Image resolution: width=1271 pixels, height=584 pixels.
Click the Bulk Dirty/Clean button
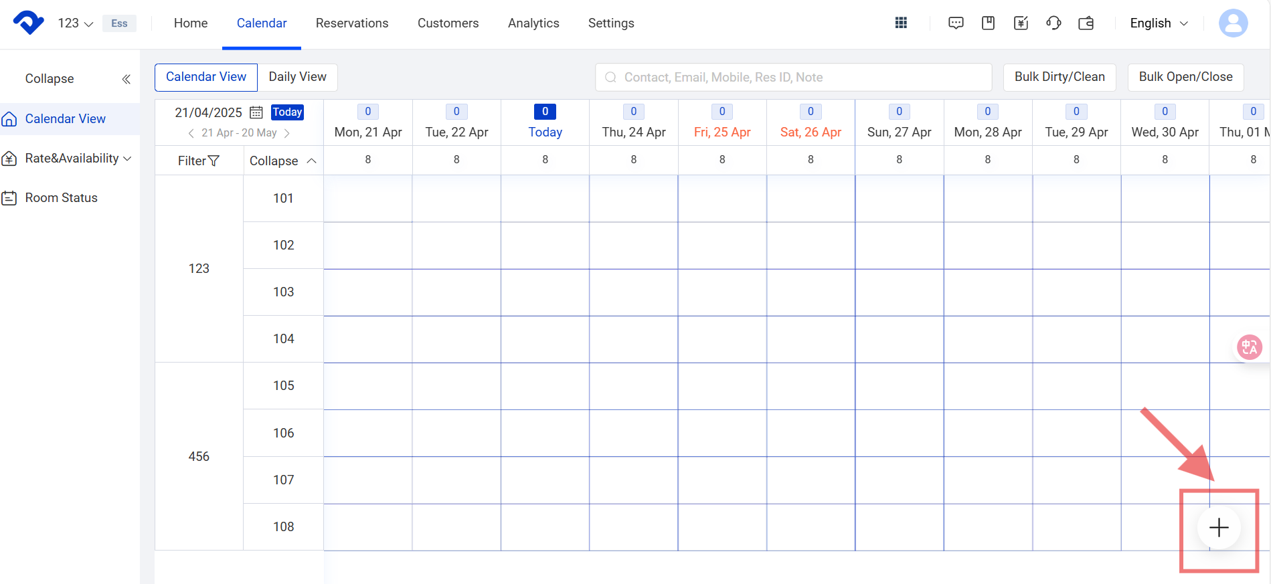pos(1060,77)
